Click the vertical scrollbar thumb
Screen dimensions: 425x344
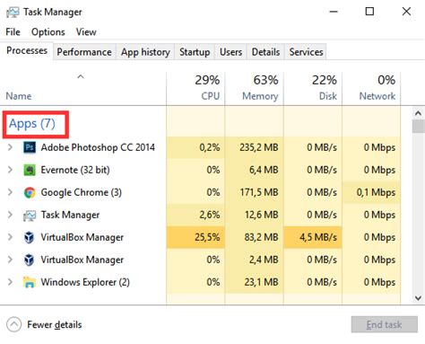pyautogui.click(x=418, y=127)
